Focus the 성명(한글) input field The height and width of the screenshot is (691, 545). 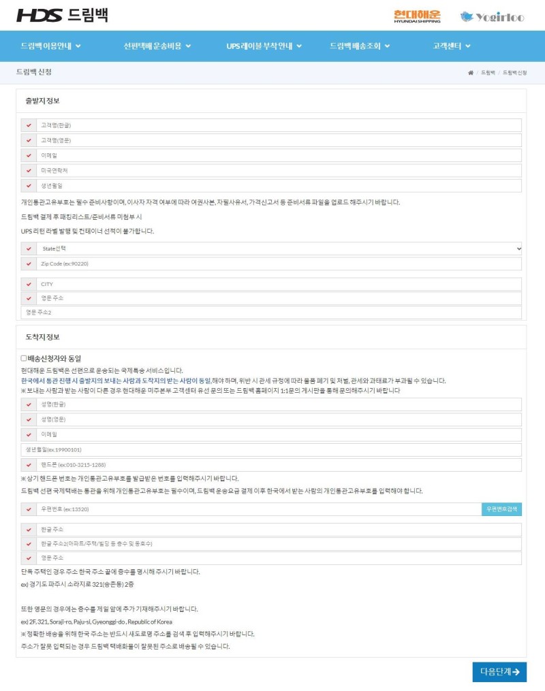pos(279,404)
